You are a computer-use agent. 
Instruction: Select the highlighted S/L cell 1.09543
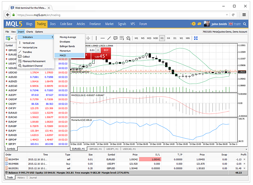point(150,159)
